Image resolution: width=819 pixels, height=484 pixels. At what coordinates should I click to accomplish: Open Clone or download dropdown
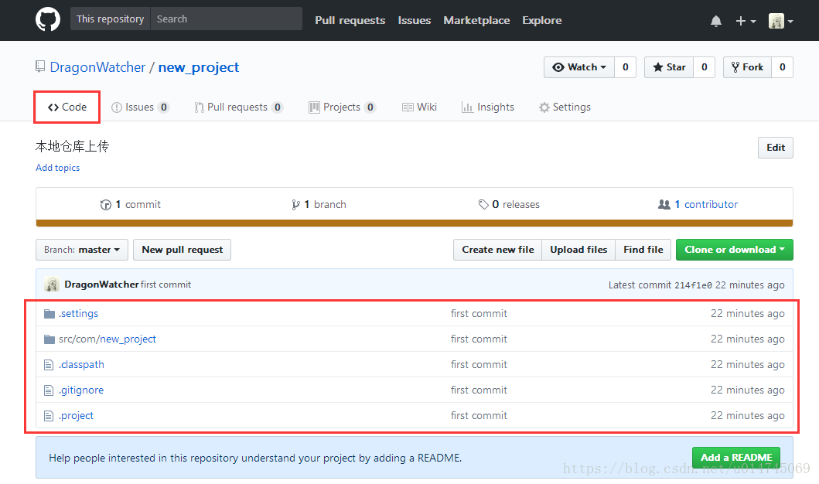[x=735, y=250]
